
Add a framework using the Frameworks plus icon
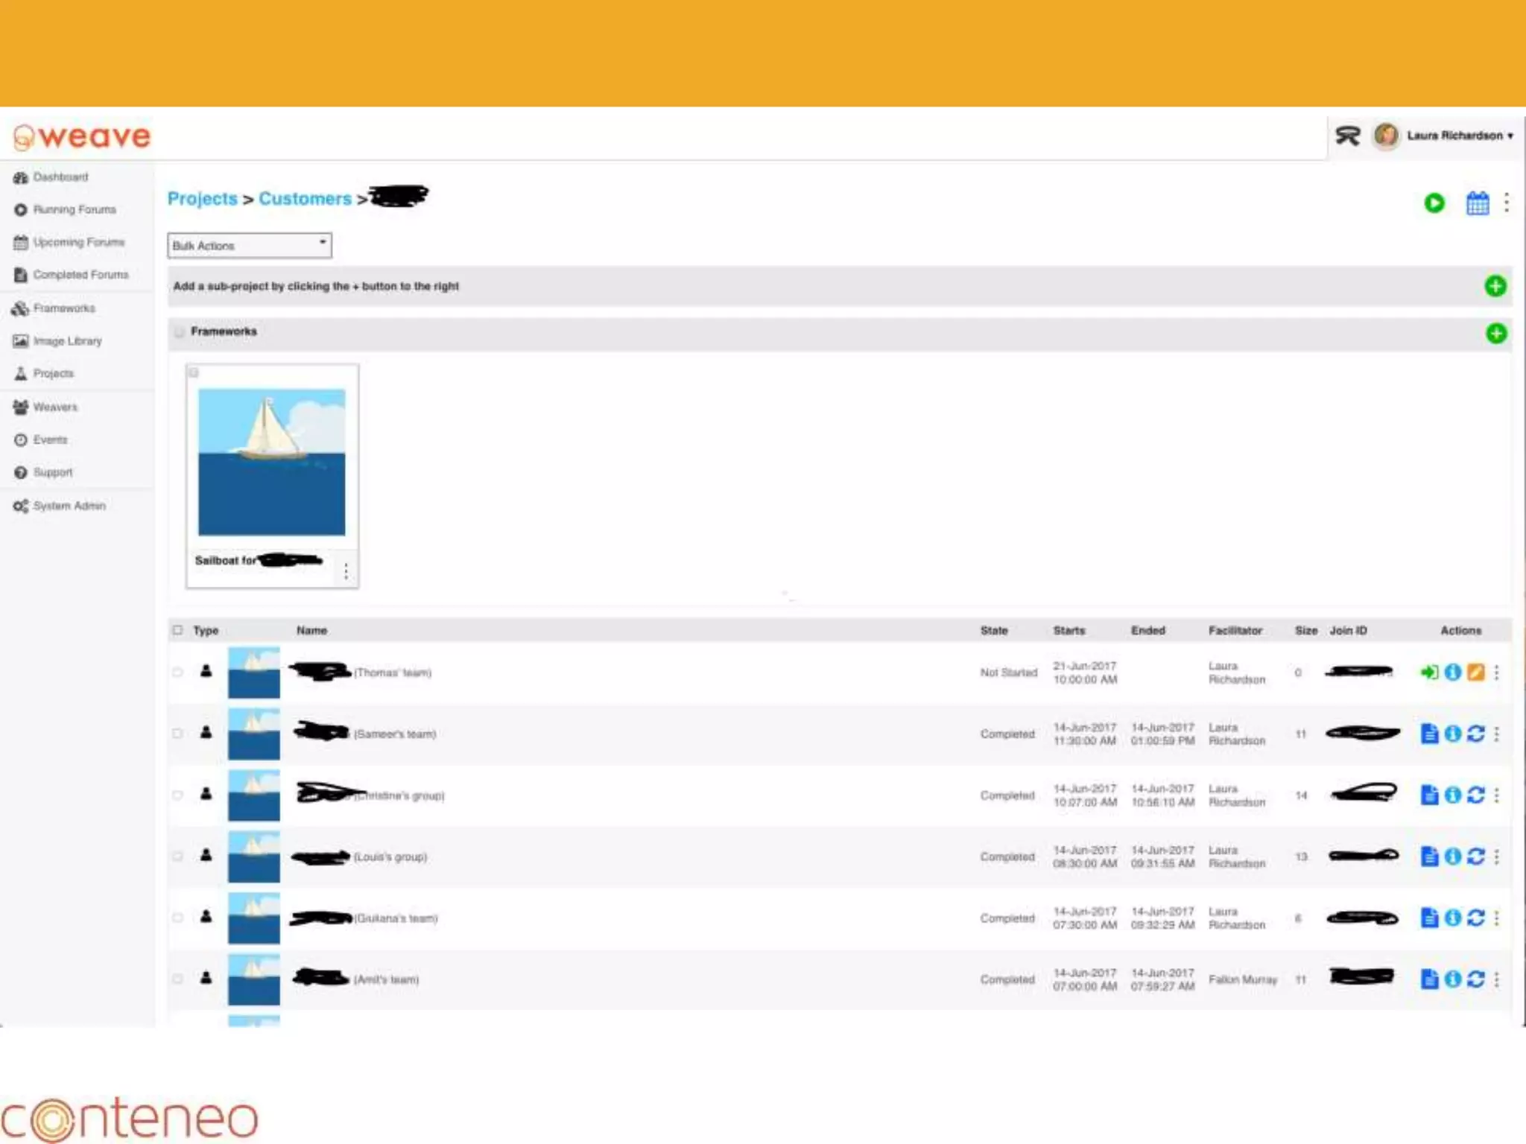[1495, 333]
